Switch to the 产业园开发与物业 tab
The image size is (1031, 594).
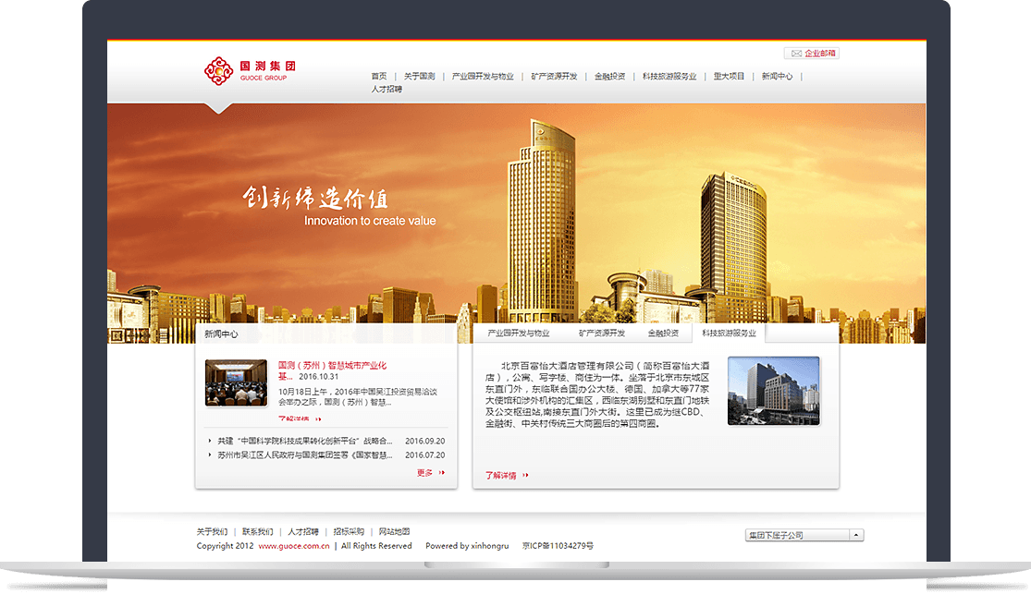tap(518, 333)
